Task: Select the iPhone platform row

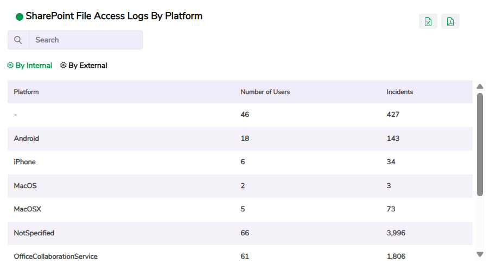Action: click(25, 162)
